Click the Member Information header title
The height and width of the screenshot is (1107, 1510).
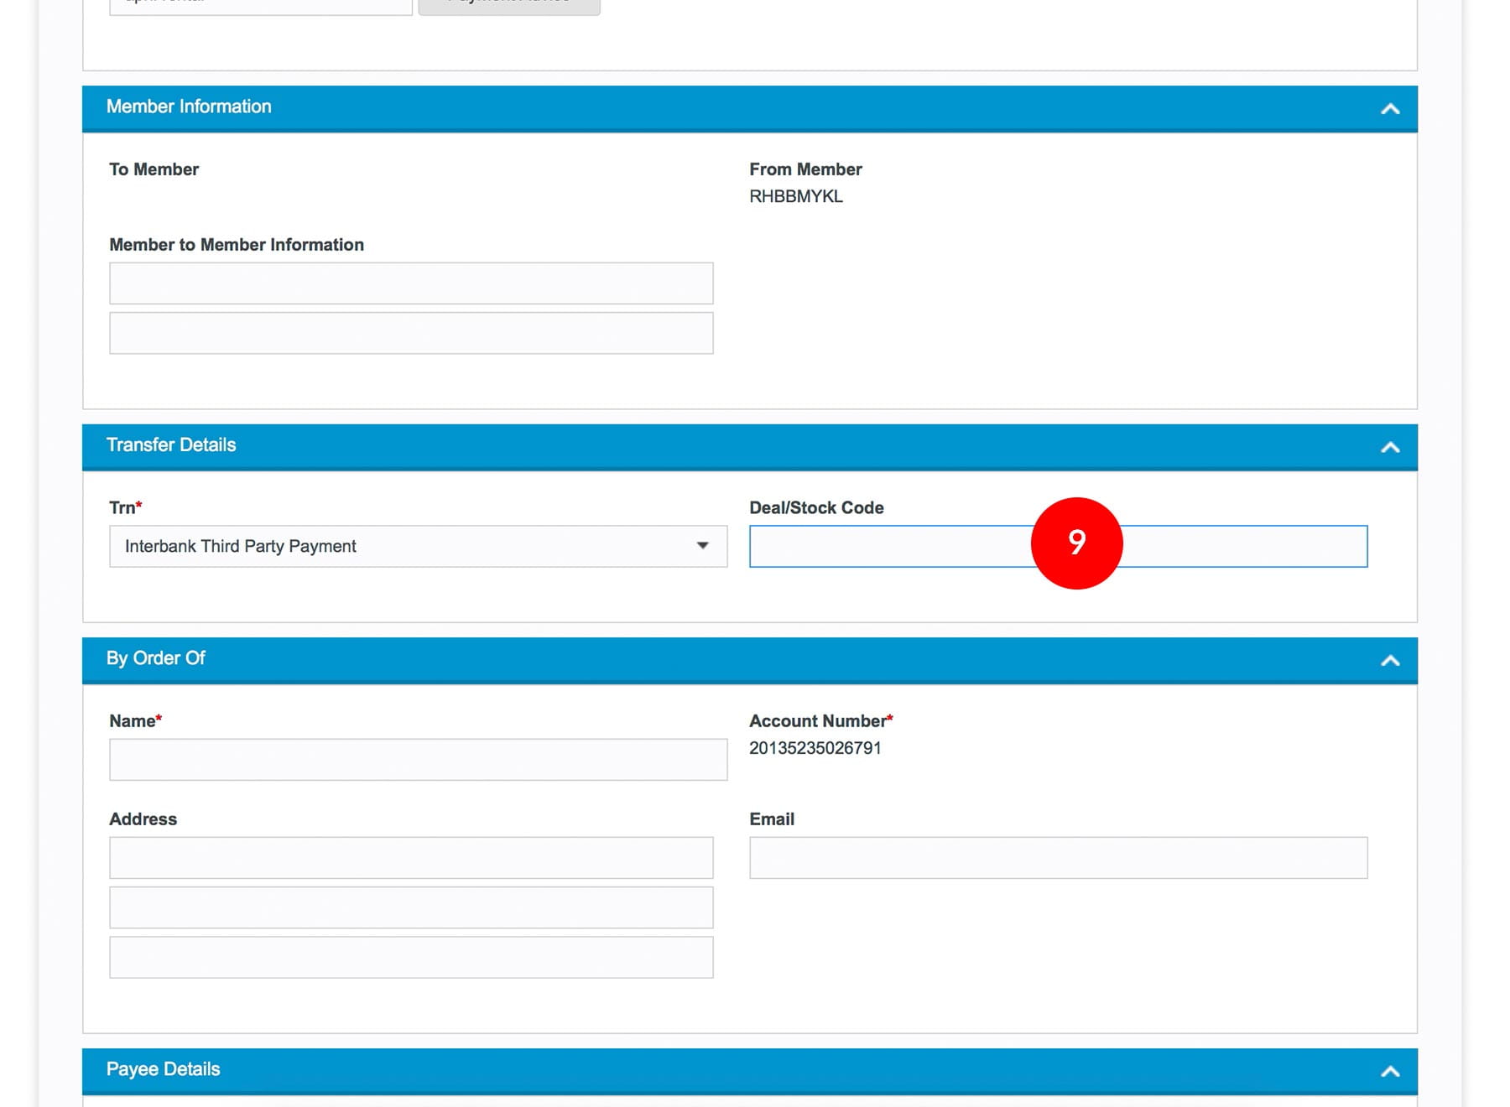tap(189, 107)
